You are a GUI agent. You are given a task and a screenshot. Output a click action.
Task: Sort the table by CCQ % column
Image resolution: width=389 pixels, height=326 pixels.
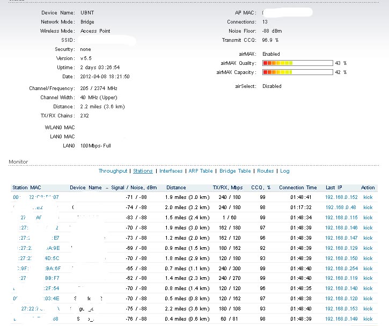coord(260,188)
